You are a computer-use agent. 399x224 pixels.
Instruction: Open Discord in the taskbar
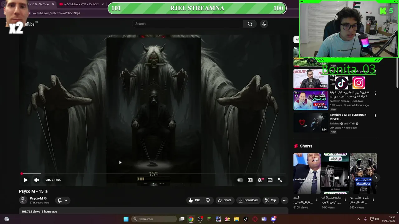pos(273,219)
